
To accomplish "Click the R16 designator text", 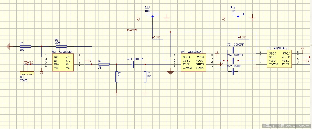I will point(233,8).
